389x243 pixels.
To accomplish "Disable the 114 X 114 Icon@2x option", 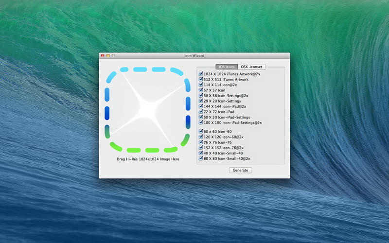I will coord(201,85).
